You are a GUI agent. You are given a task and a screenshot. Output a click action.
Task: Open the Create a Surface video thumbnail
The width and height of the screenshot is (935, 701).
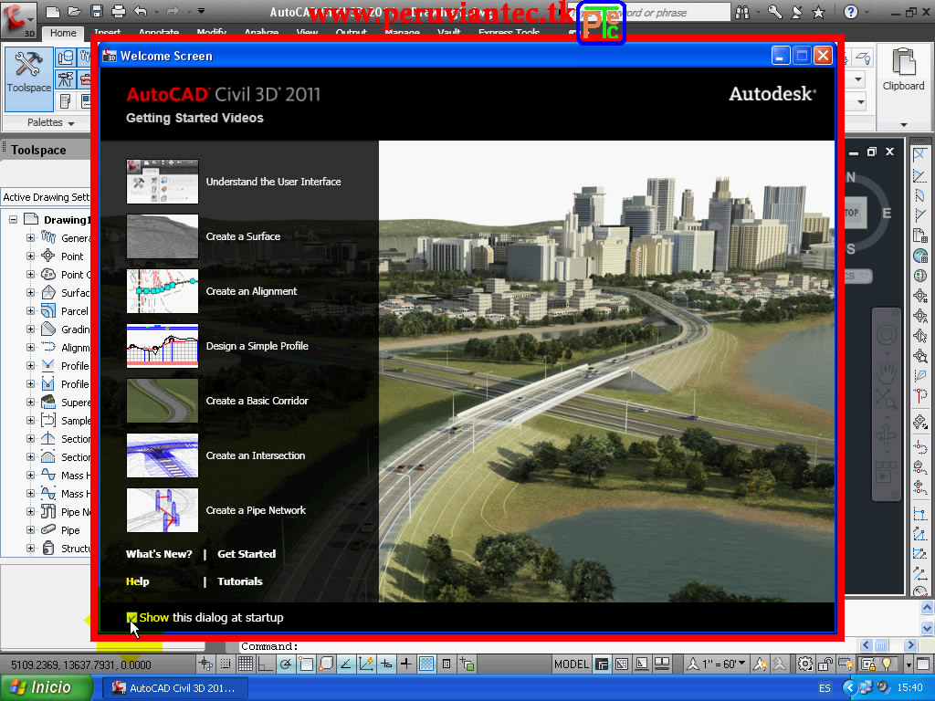coord(163,236)
